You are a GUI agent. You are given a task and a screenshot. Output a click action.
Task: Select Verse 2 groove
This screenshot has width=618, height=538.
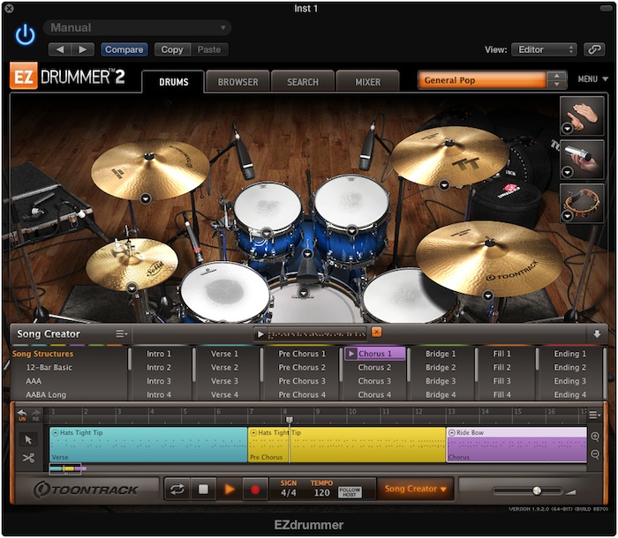point(224,368)
